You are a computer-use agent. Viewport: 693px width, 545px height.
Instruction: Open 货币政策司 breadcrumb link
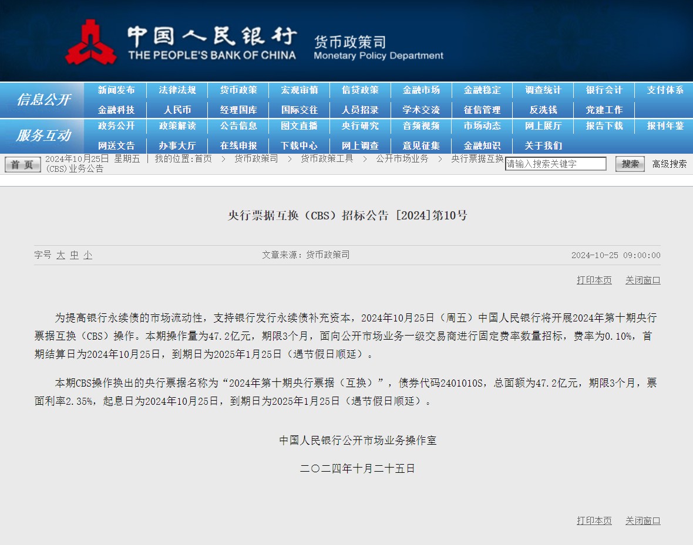pos(256,158)
